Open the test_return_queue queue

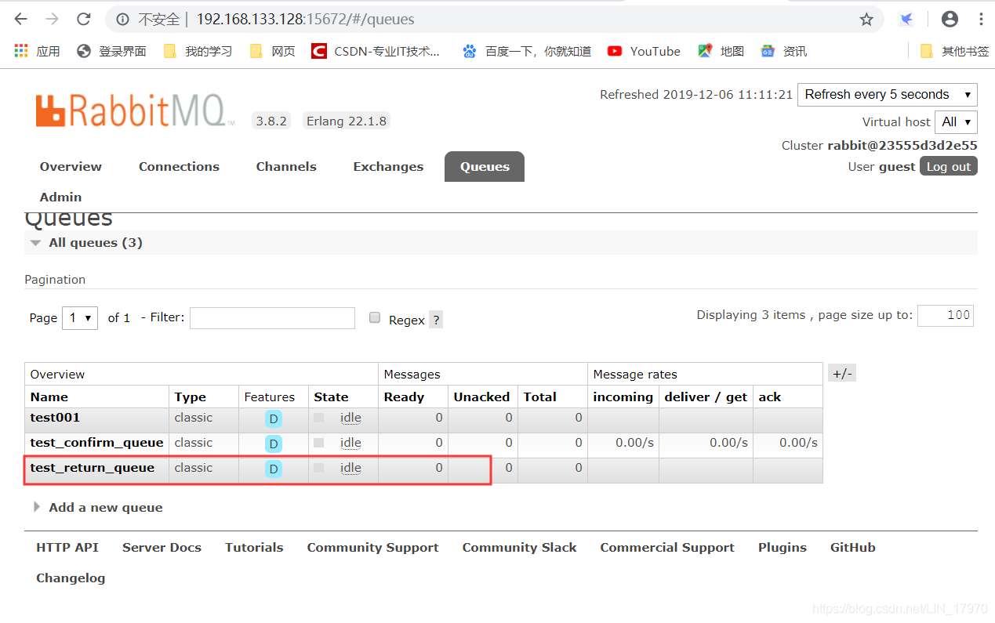coord(93,468)
